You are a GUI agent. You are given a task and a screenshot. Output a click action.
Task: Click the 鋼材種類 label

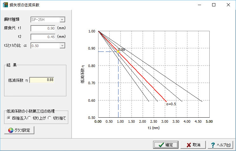11,19
